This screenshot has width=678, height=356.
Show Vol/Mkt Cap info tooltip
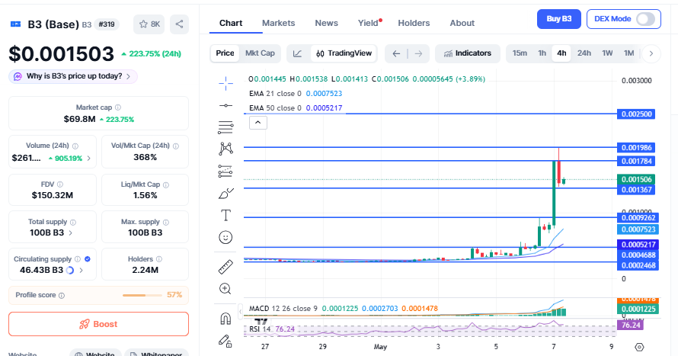tap(176, 146)
